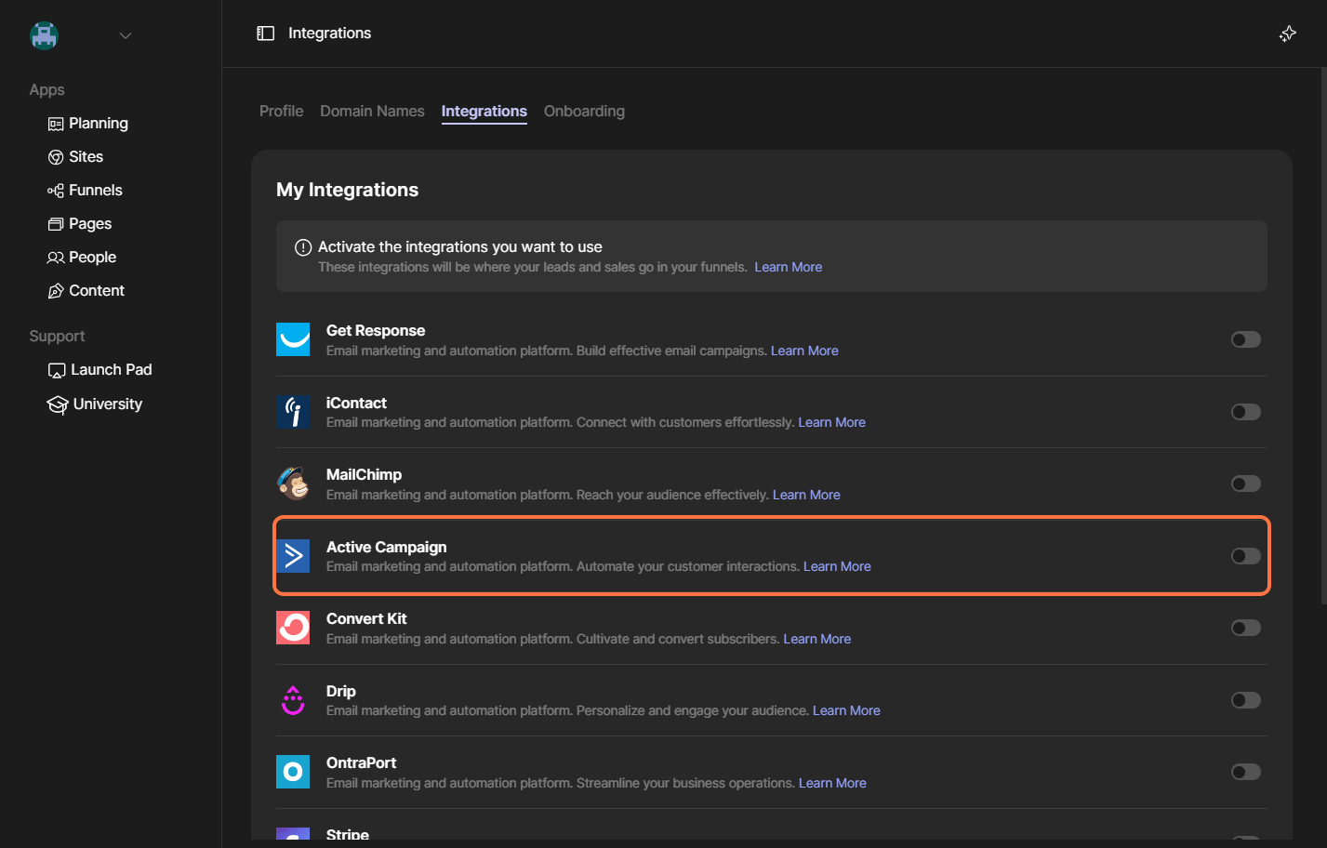Open the Content section
The height and width of the screenshot is (848, 1327).
(97, 291)
